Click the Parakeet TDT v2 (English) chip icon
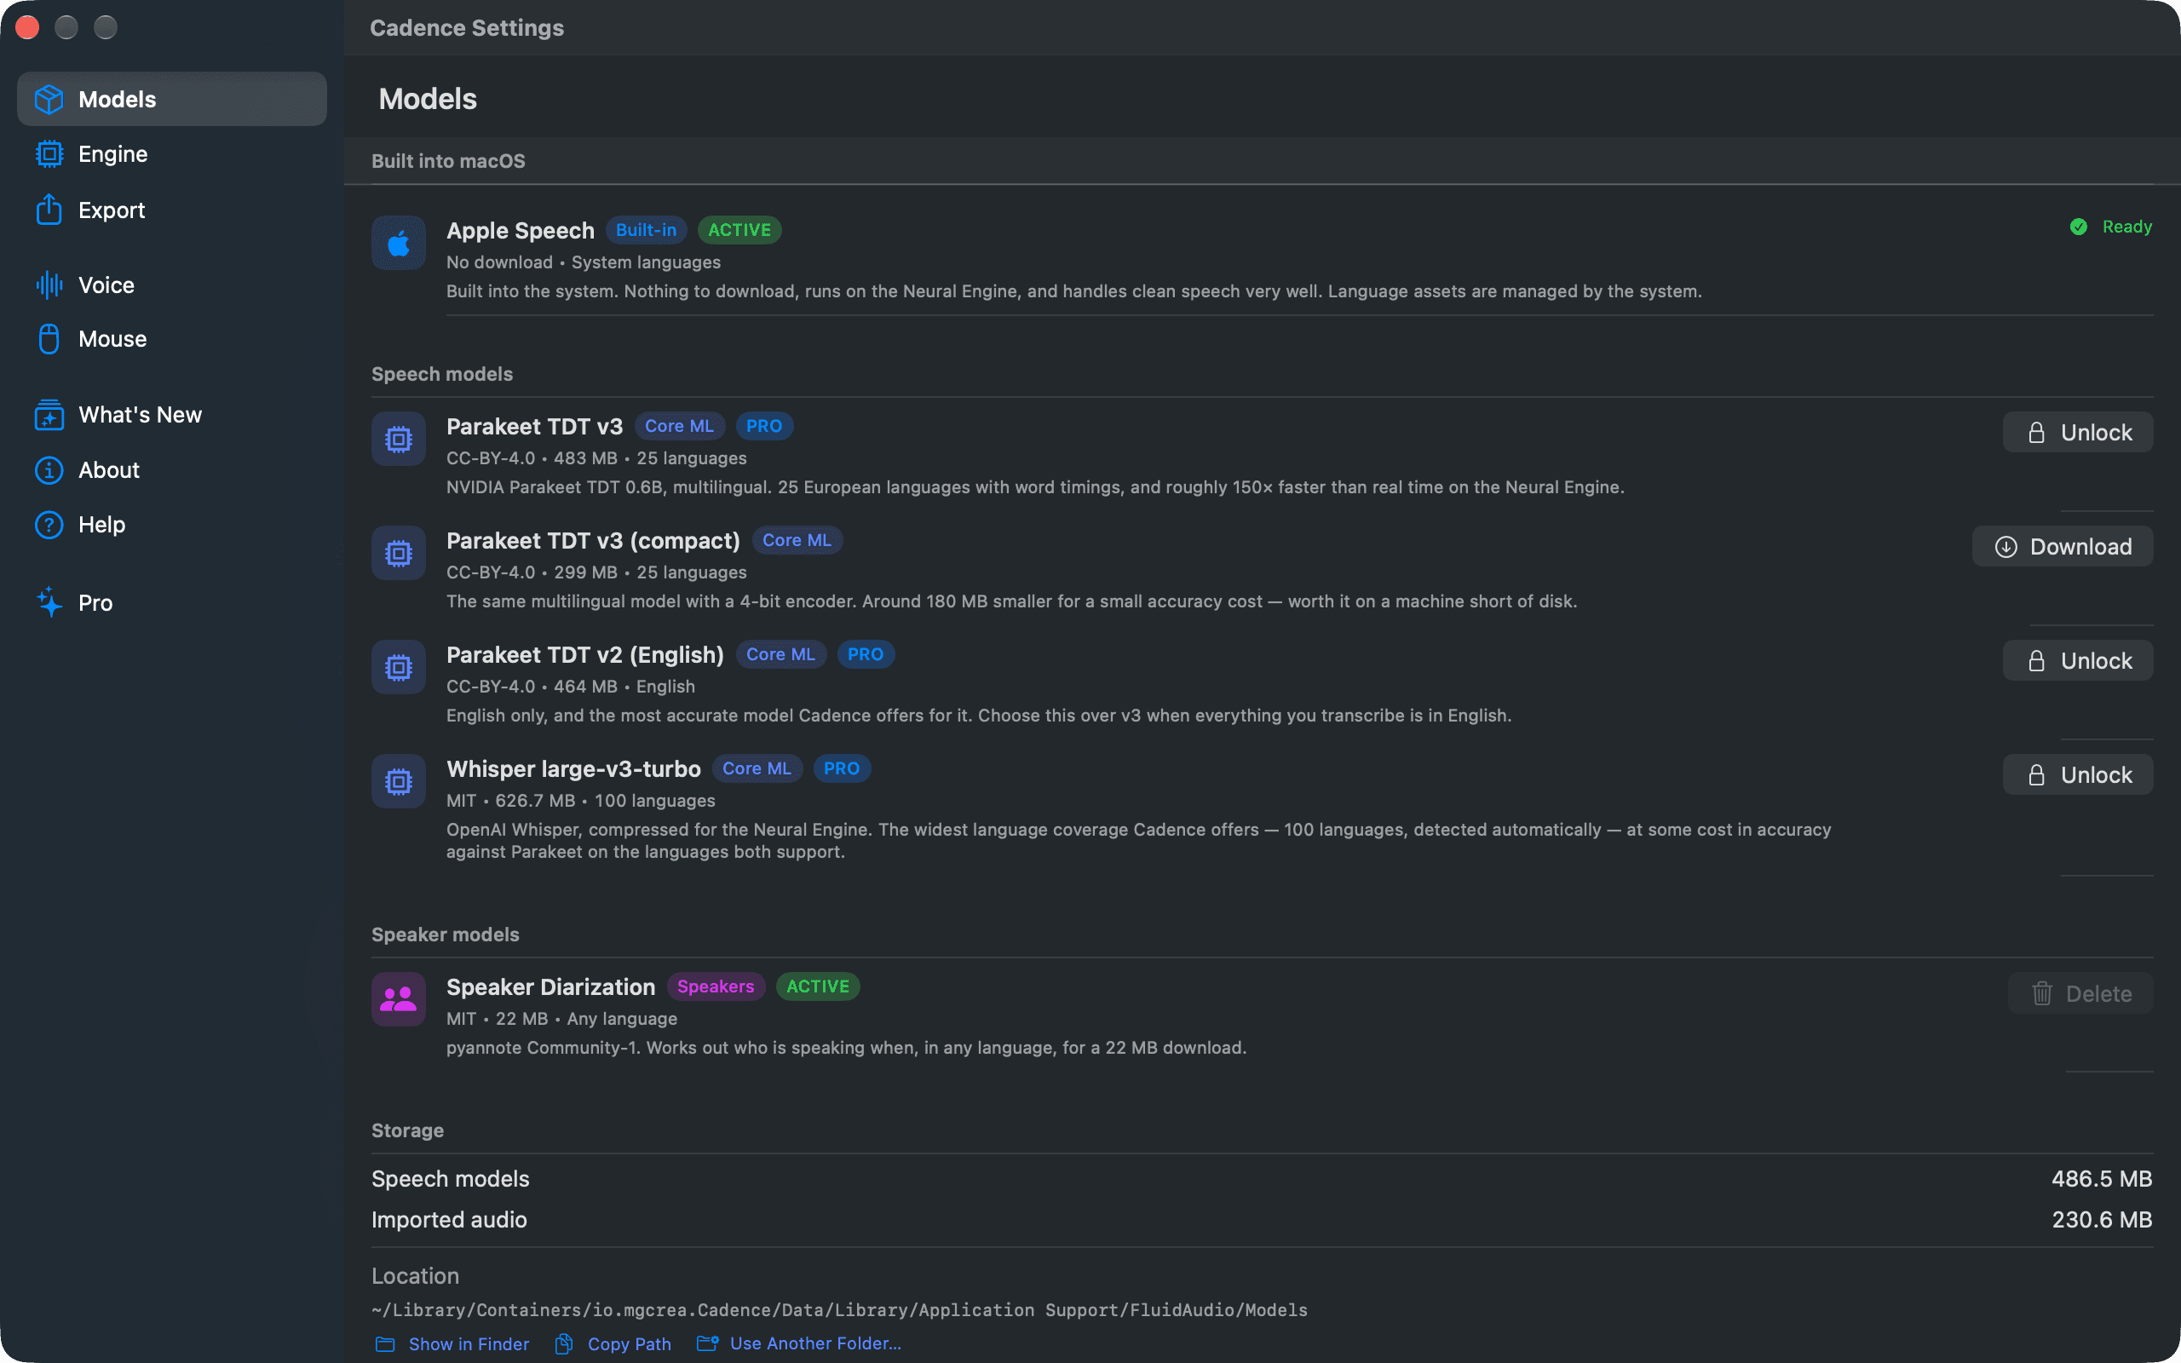Screen dimensions: 2181x1363 (399, 667)
